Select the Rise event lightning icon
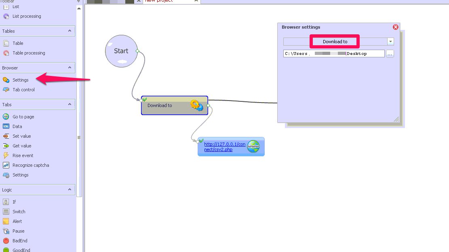Viewport: 449px width, 252px height. click(x=6, y=155)
